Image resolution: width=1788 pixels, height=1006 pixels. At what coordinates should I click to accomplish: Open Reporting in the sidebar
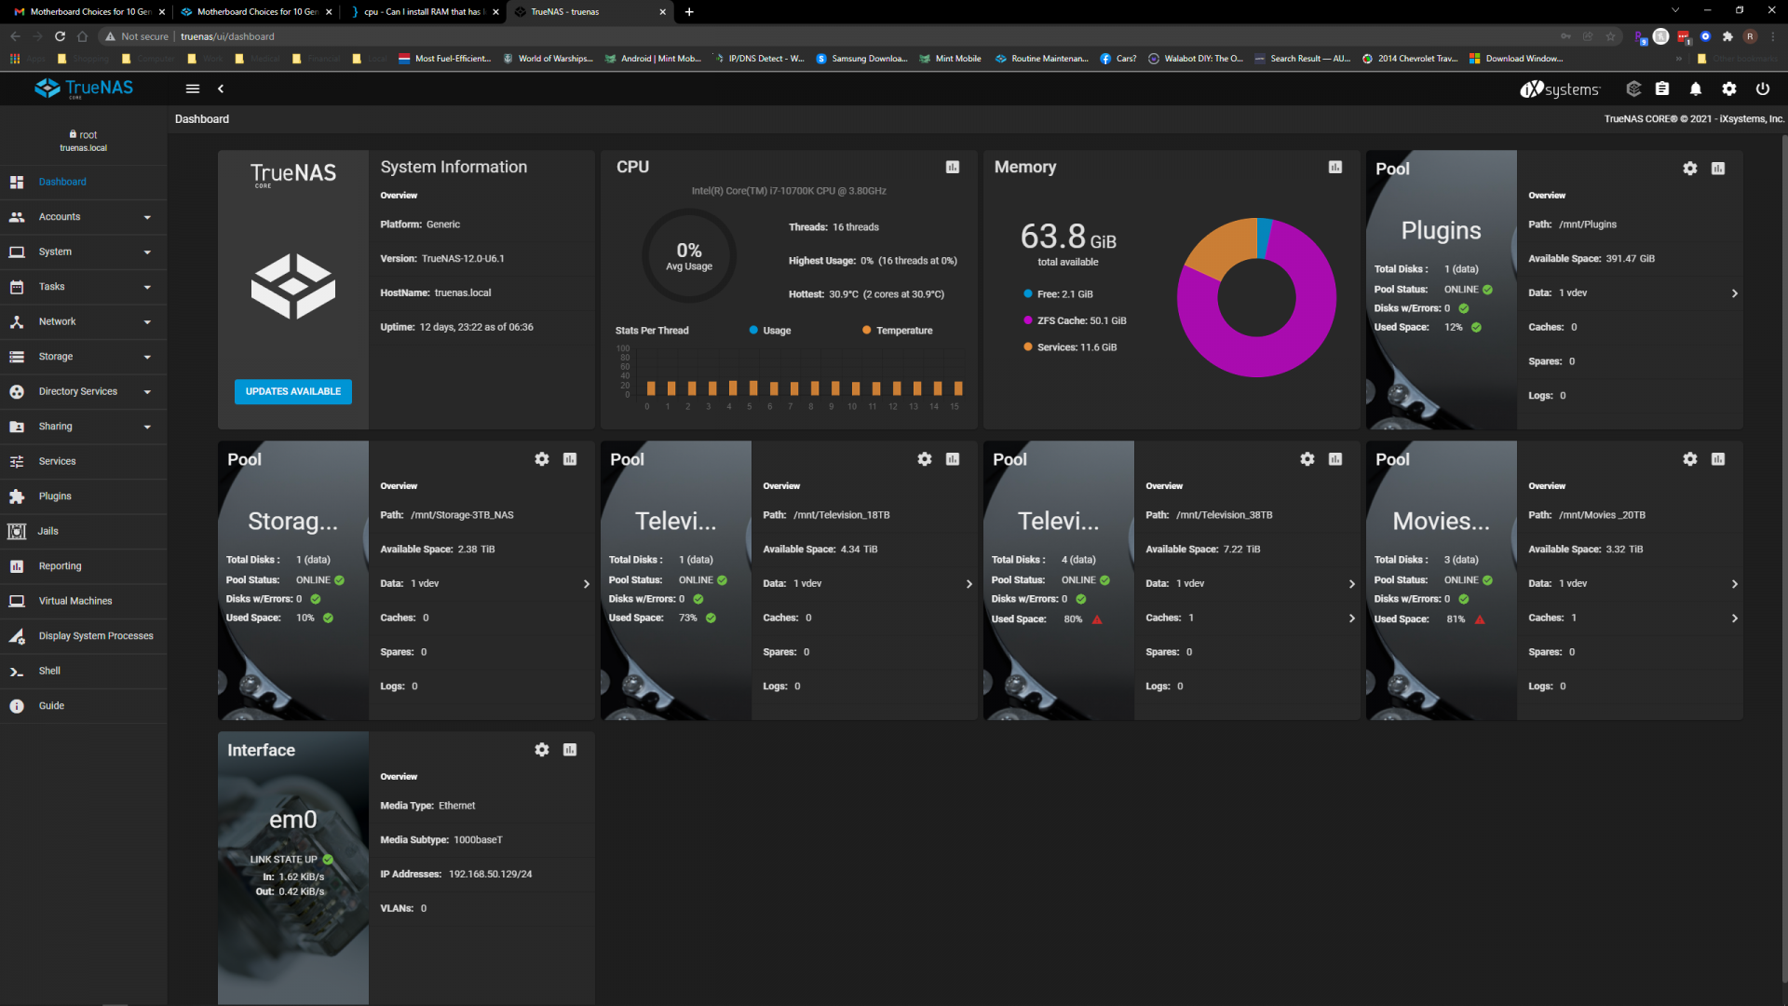point(83,566)
